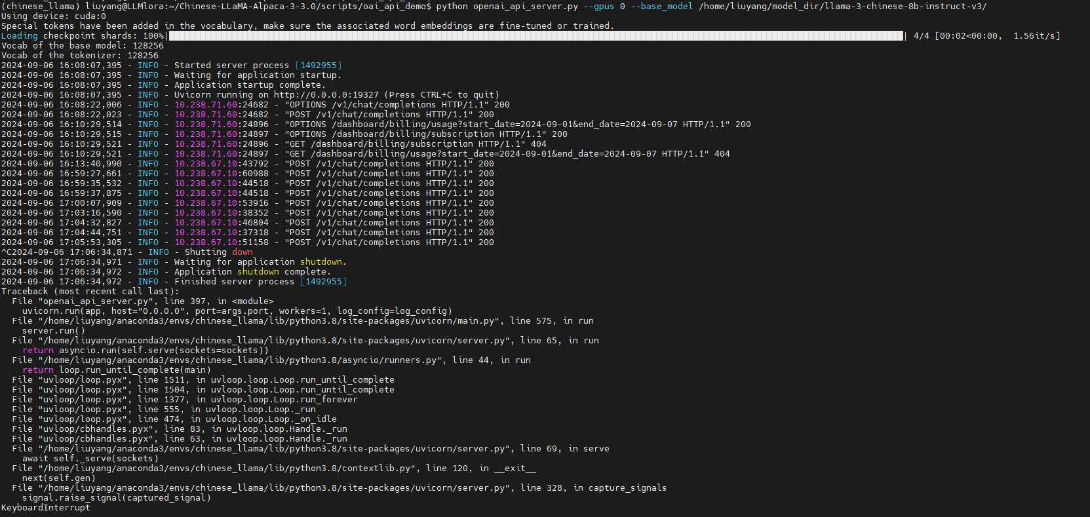The width and height of the screenshot is (1090, 517).
Task: Click the Vocab of the tokenizer line
Action: click(x=79, y=56)
